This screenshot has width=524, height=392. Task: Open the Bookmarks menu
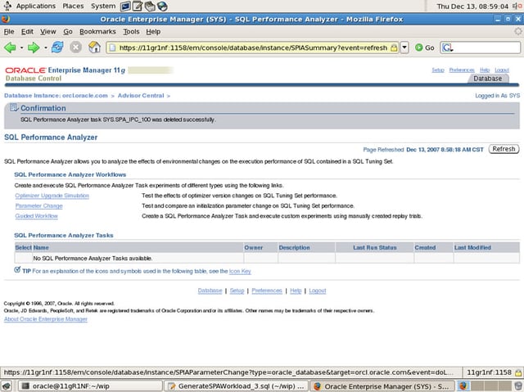(97, 31)
